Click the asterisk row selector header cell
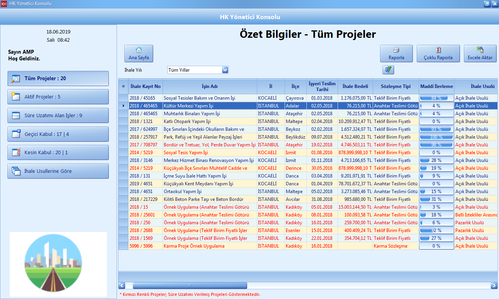 pos(124,86)
